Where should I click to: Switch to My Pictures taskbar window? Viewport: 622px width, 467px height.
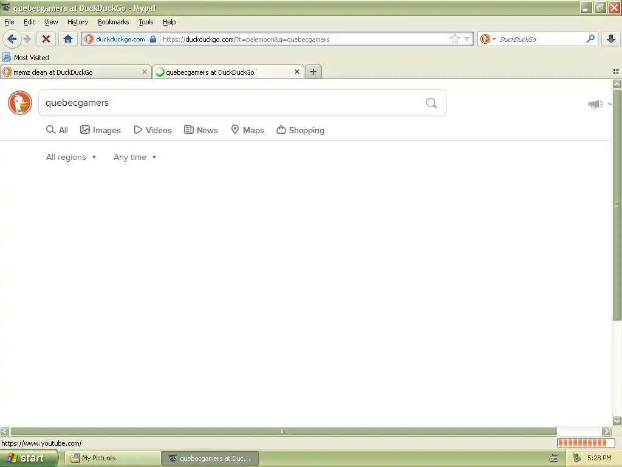[112, 458]
